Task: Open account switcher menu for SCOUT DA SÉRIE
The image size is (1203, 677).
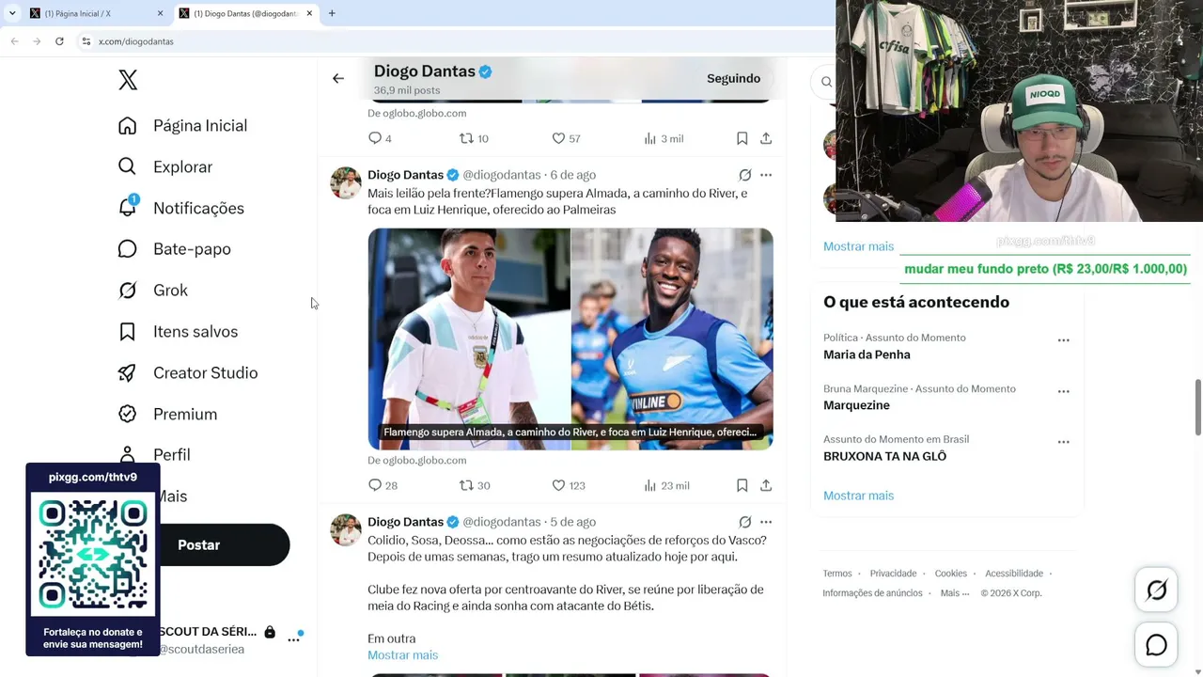Action: tap(293, 639)
